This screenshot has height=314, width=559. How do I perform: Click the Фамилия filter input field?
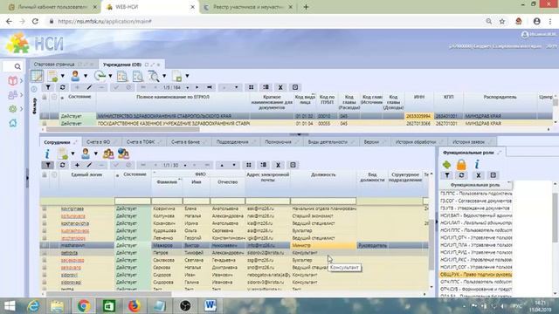pyautogui.click(x=167, y=201)
